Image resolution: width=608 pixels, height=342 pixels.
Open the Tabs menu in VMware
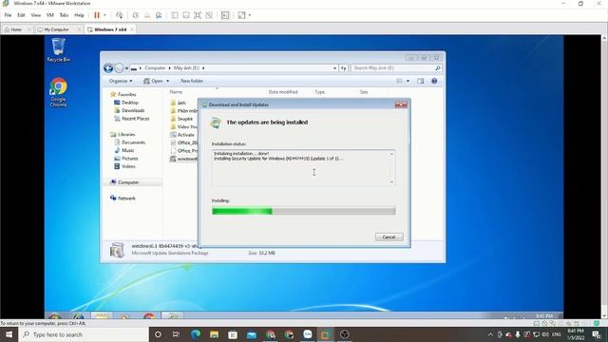click(x=64, y=15)
